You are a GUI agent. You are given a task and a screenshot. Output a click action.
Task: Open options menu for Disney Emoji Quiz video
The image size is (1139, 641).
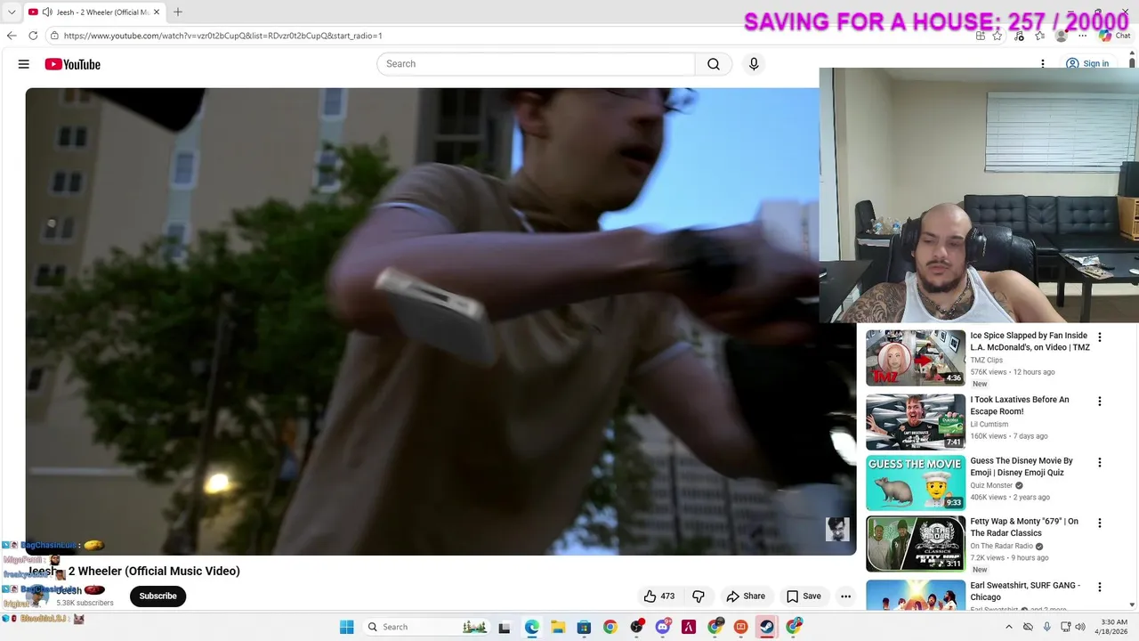(1100, 463)
